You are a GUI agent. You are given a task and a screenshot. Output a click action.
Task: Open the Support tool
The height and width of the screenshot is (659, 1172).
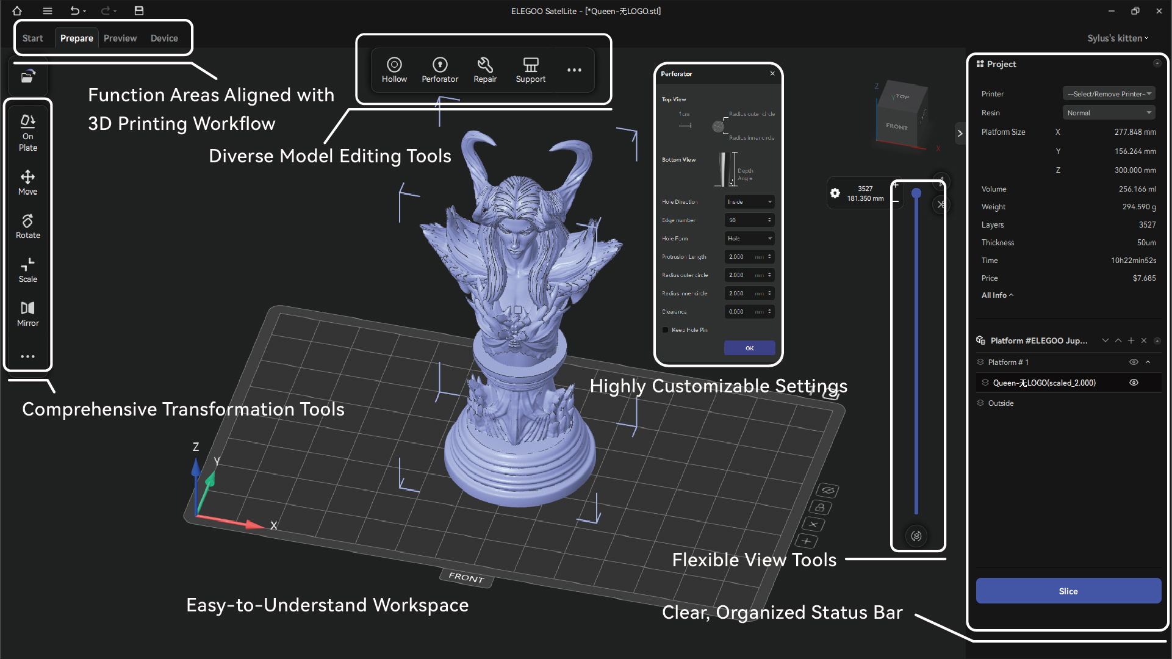tap(530, 70)
